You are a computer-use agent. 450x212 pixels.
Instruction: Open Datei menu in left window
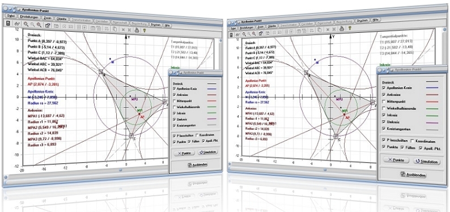(x=11, y=16)
